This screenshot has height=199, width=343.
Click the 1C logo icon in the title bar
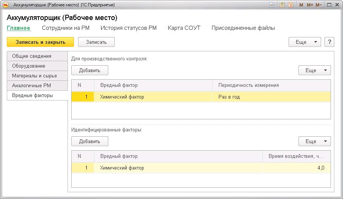pos(6,5)
